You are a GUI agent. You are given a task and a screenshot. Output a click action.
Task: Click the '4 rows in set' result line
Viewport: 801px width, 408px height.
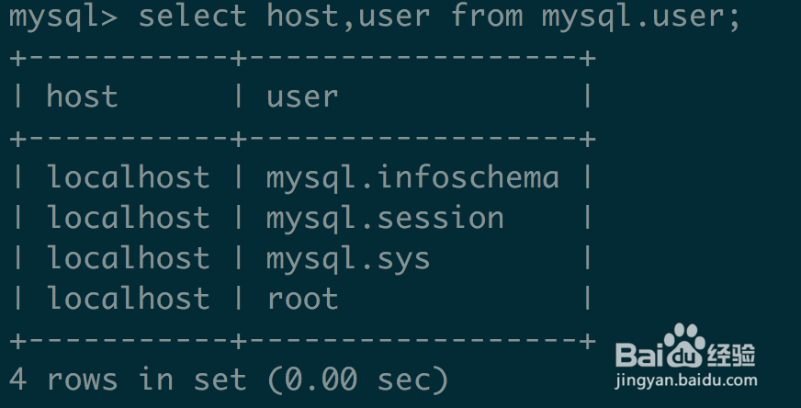point(128,380)
